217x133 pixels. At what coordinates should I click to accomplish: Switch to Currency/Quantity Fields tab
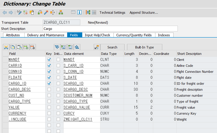pyautogui.click(x=134, y=35)
